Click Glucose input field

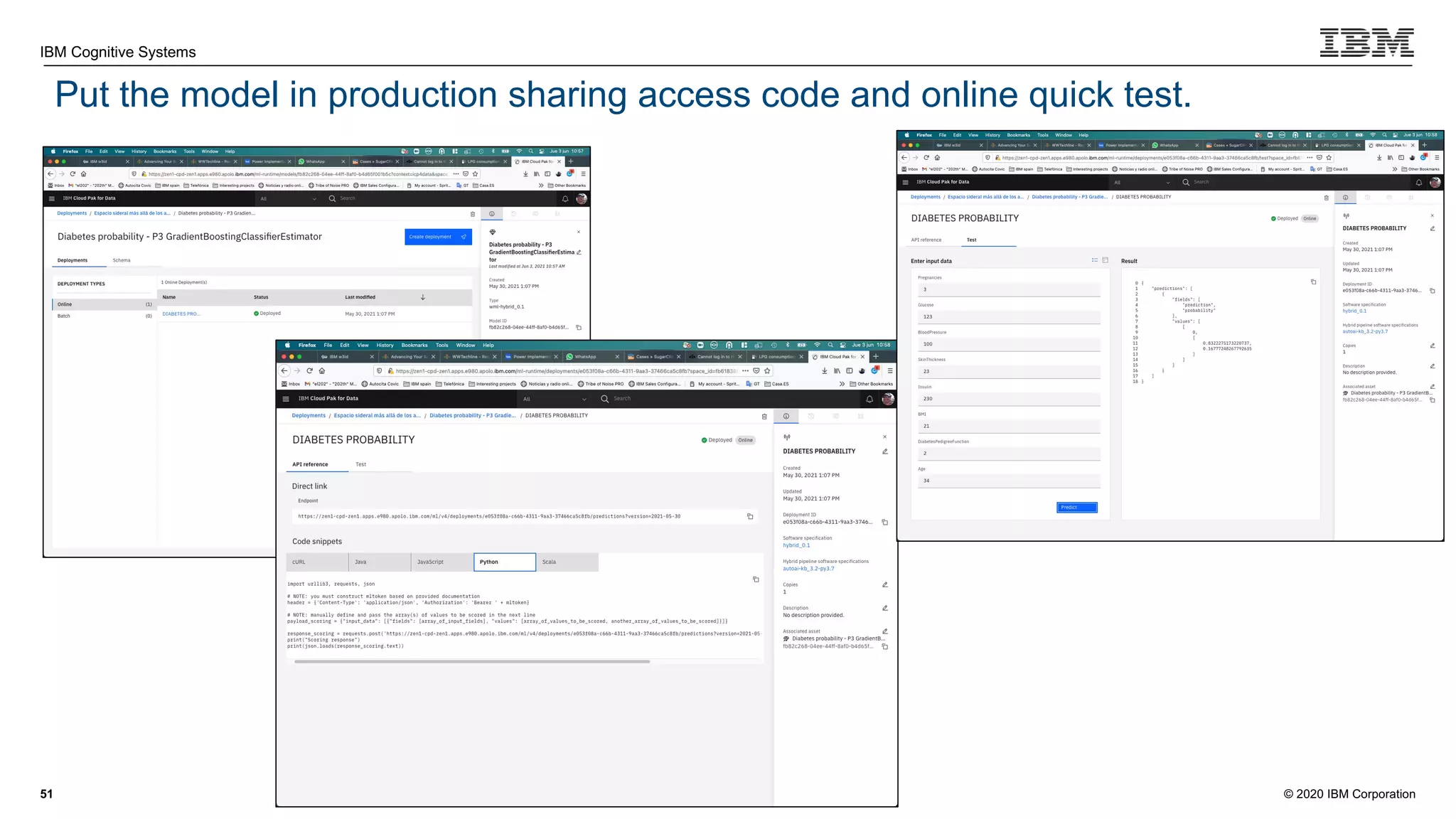[1009, 317]
